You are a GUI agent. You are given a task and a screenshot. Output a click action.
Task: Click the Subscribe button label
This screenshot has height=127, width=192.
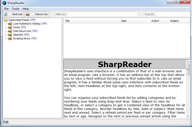41,14
